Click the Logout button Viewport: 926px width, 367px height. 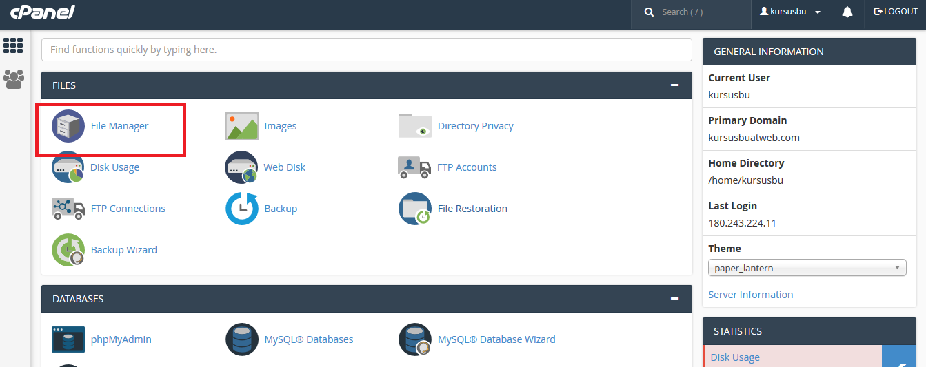tap(896, 12)
